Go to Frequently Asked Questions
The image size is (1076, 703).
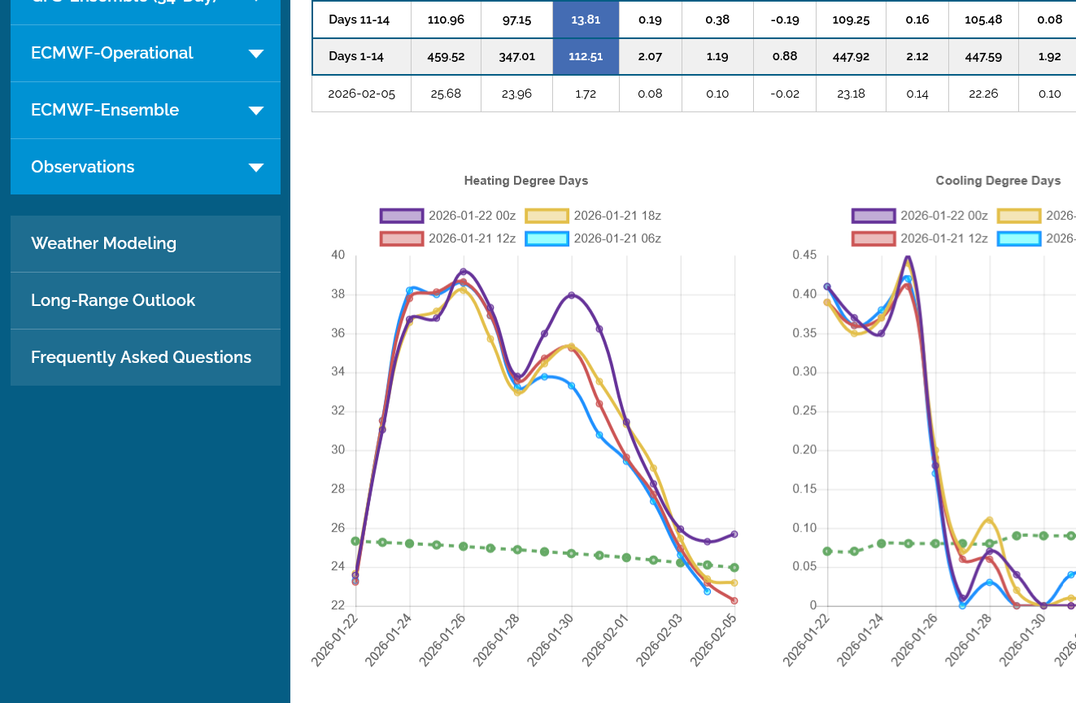tap(141, 357)
